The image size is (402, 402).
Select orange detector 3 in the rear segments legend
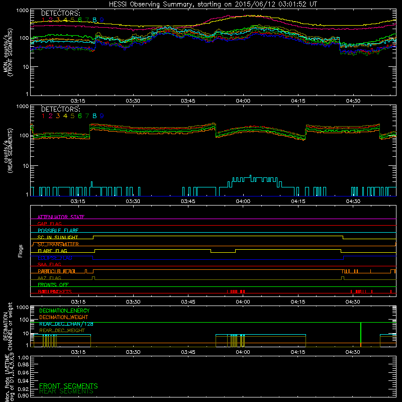(x=58, y=116)
